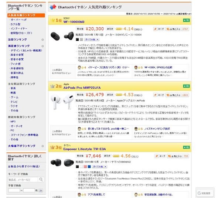Click ¥7,646 lowest price for TW-E3A
This screenshot has width=218, height=198.
tap(93, 156)
